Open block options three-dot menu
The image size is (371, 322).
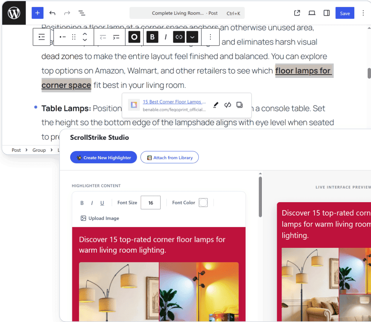210,37
